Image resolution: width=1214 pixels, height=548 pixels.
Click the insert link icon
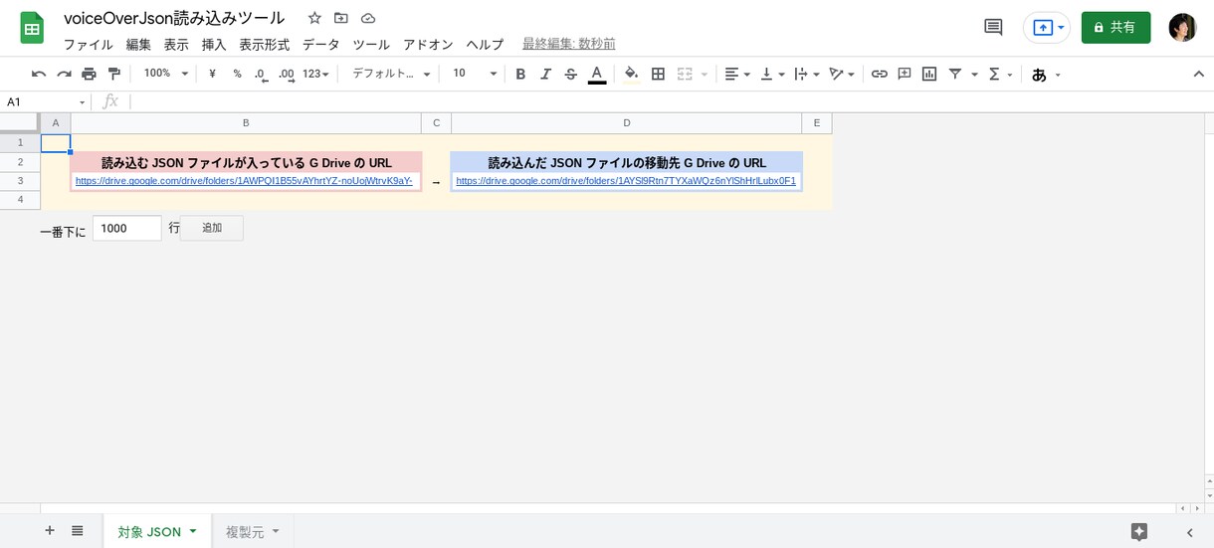pos(880,74)
